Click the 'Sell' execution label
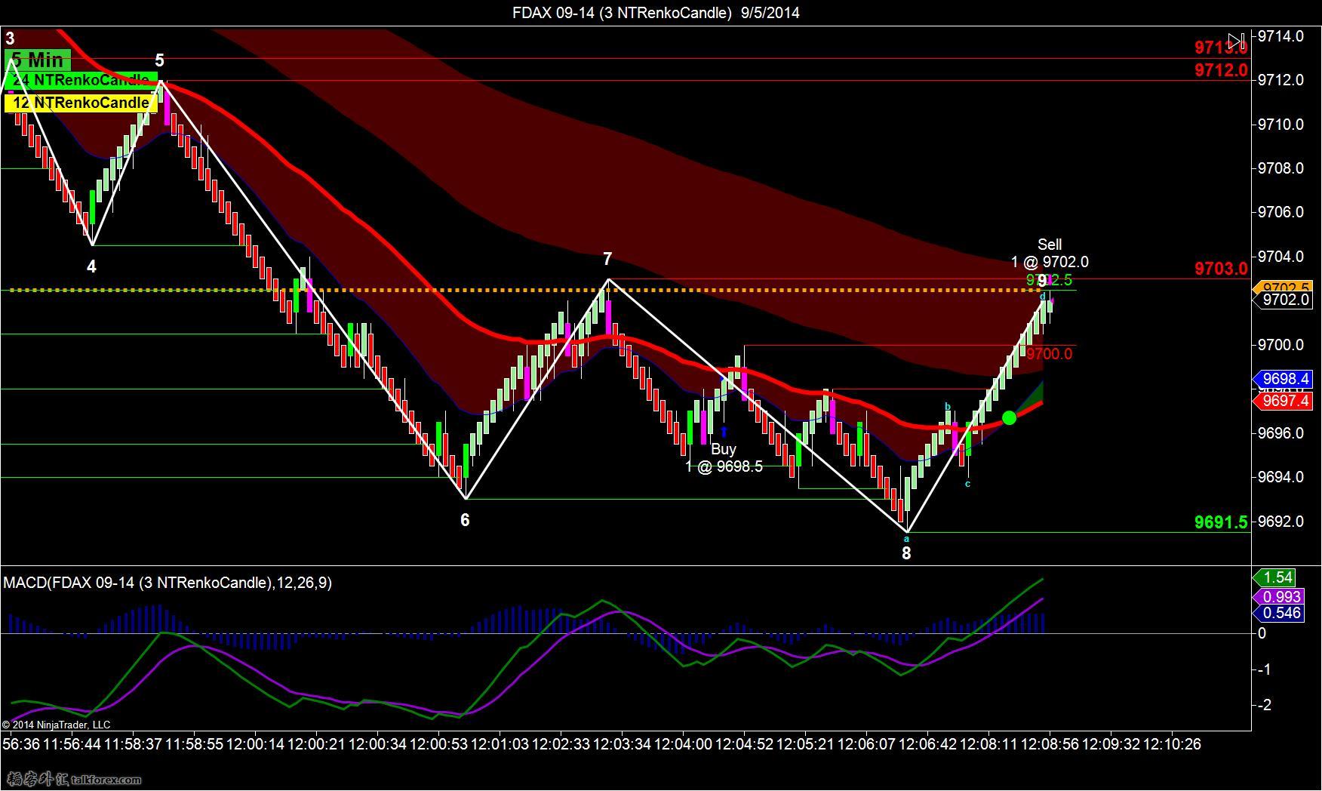 pyautogui.click(x=1050, y=245)
